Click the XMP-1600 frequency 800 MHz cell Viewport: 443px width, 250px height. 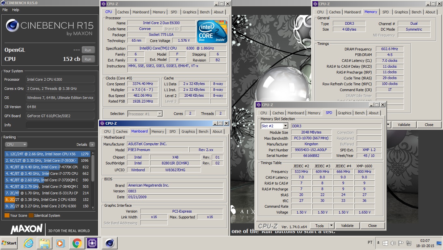[x=364, y=172]
